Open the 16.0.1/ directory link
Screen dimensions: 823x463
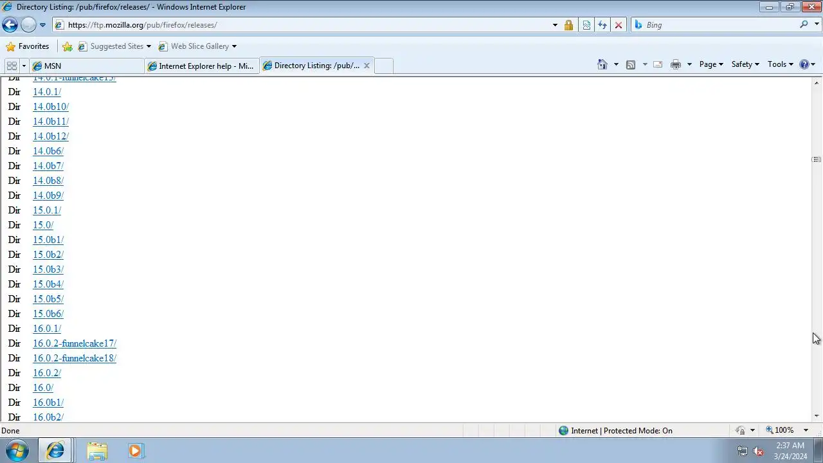47,329
